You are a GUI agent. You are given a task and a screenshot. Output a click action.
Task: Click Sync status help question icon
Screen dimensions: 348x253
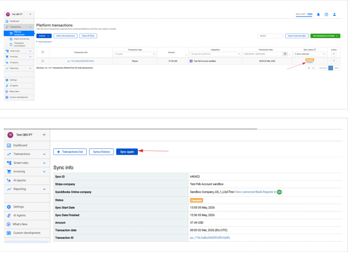[315, 49]
